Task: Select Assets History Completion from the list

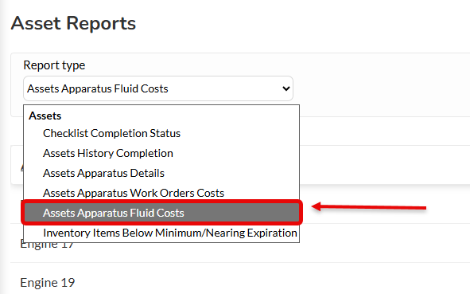Action: click(x=108, y=153)
